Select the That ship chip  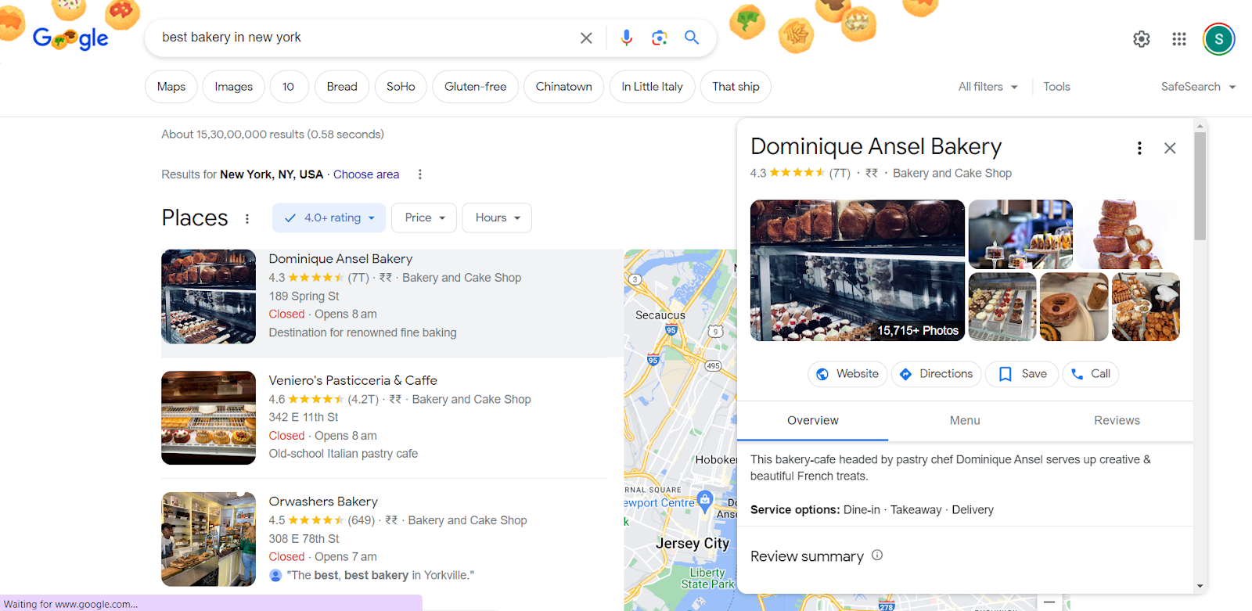(736, 87)
